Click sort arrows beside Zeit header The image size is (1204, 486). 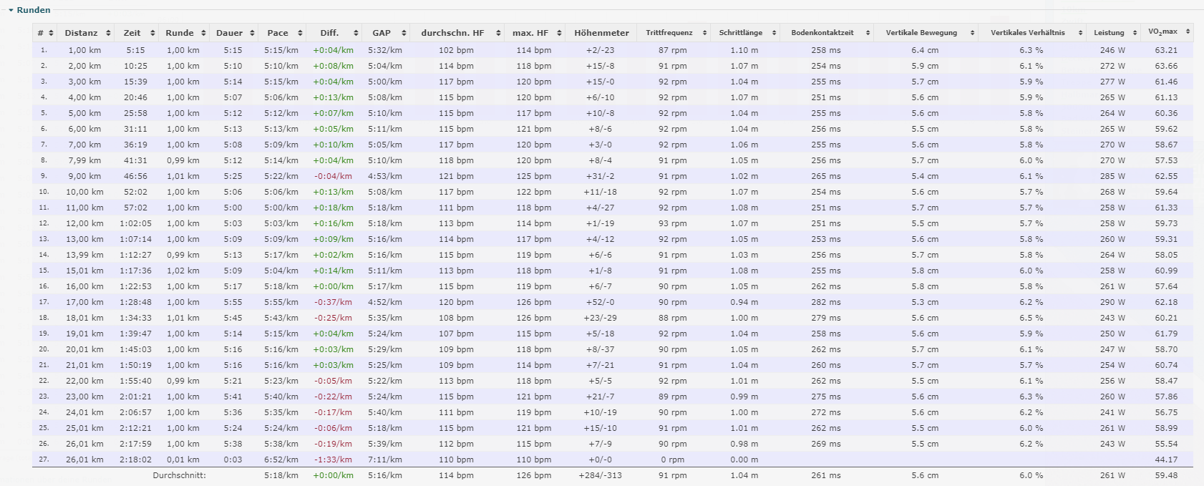[152, 33]
